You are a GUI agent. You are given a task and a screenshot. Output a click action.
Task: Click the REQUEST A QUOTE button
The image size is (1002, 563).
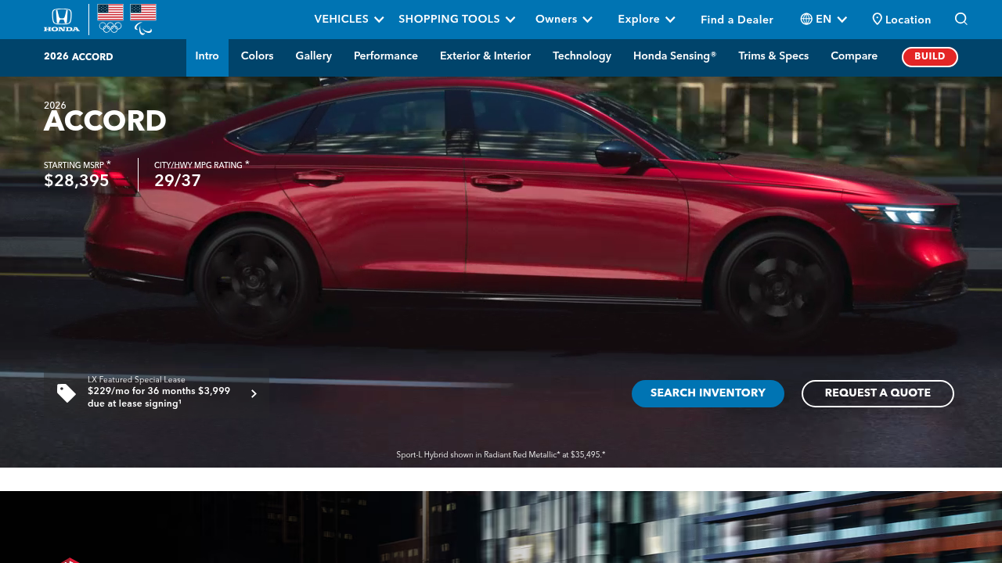(x=878, y=393)
